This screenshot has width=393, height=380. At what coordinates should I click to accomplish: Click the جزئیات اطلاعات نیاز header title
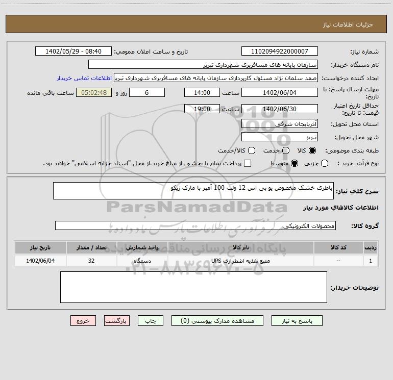348,24
